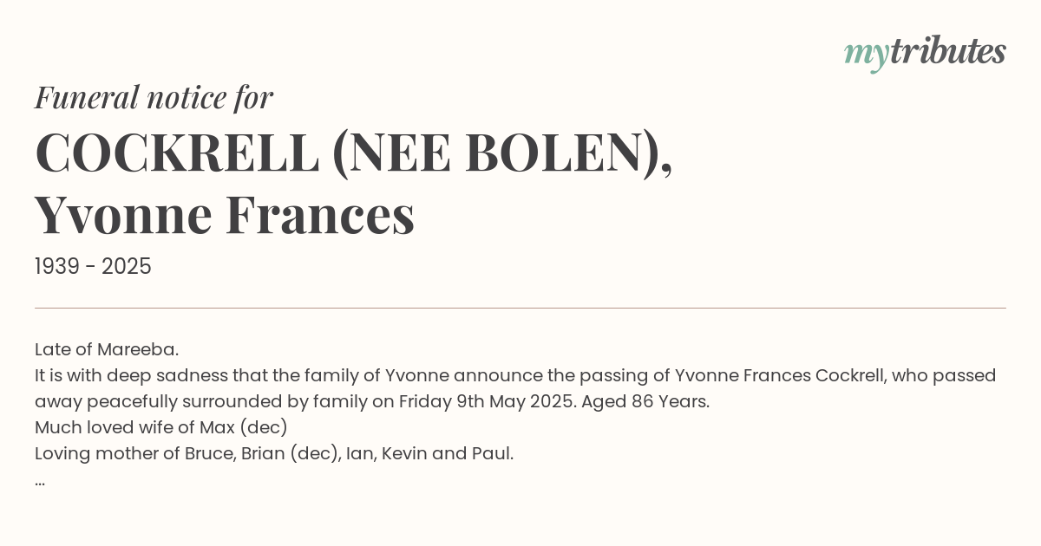Screen dimensions: 1041x546
Task: Click the mytributes logo
Action: pyautogui.click(x=925, y=53)
